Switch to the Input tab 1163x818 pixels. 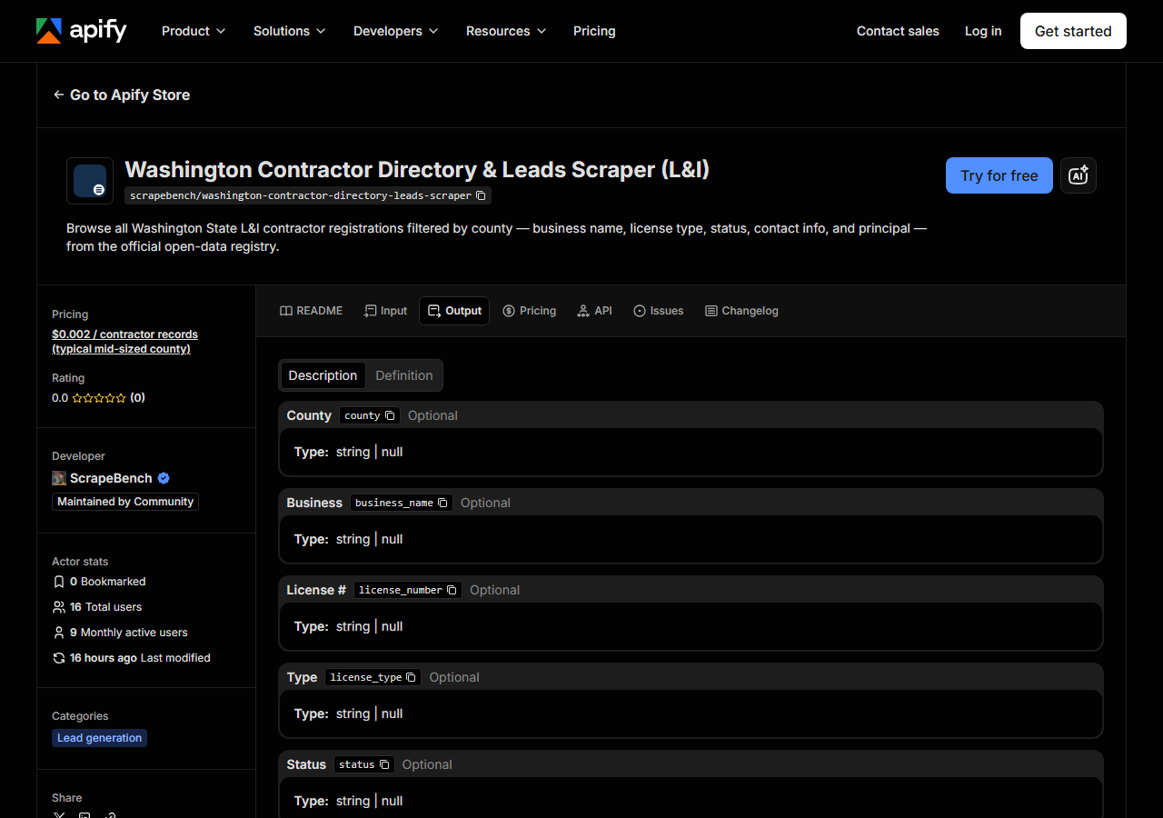[385, 311]
